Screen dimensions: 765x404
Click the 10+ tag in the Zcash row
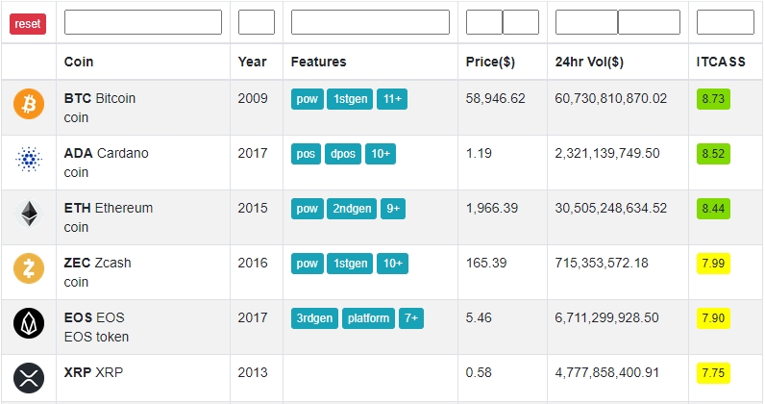393,264
